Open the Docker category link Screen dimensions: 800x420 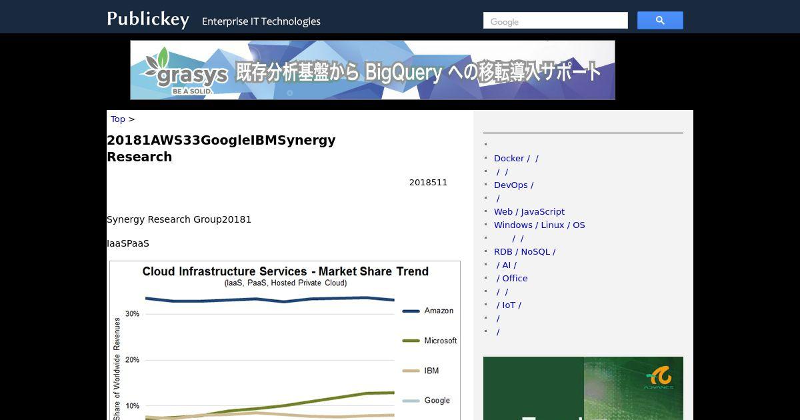(516, 158)
